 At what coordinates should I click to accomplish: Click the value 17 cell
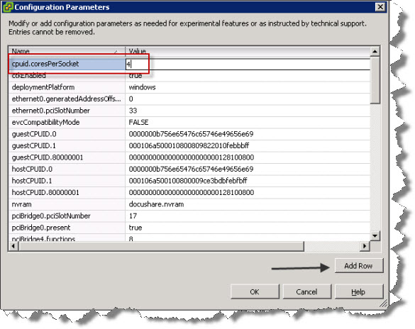(248, 216)
